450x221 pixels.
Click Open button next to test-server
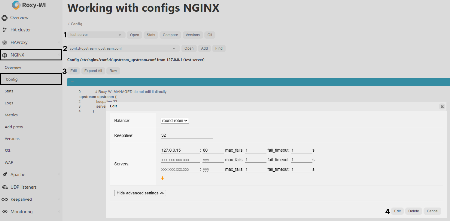[x=135, y=35]
